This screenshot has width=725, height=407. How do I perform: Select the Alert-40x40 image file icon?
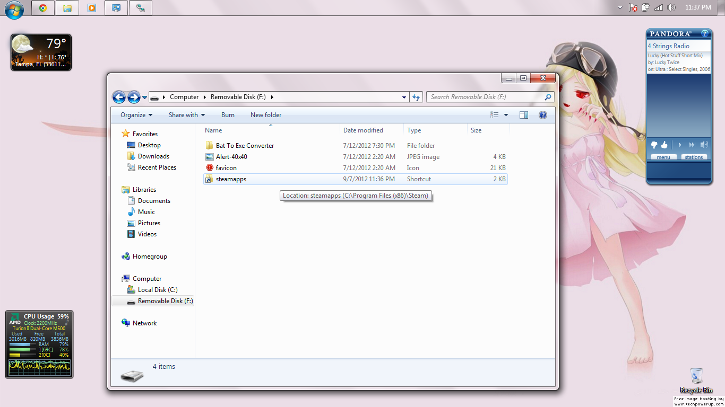pos(209,157)
